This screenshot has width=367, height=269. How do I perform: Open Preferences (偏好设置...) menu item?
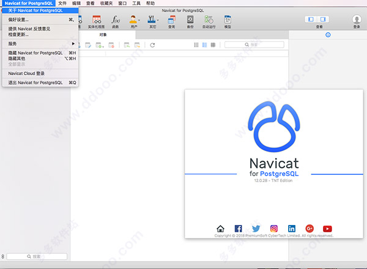[40, 20]
